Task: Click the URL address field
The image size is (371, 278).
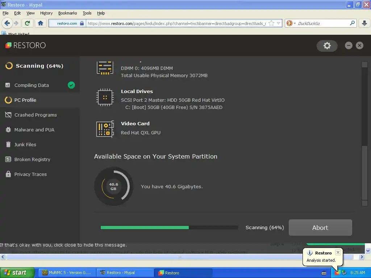Action: (x=177, y=24)
